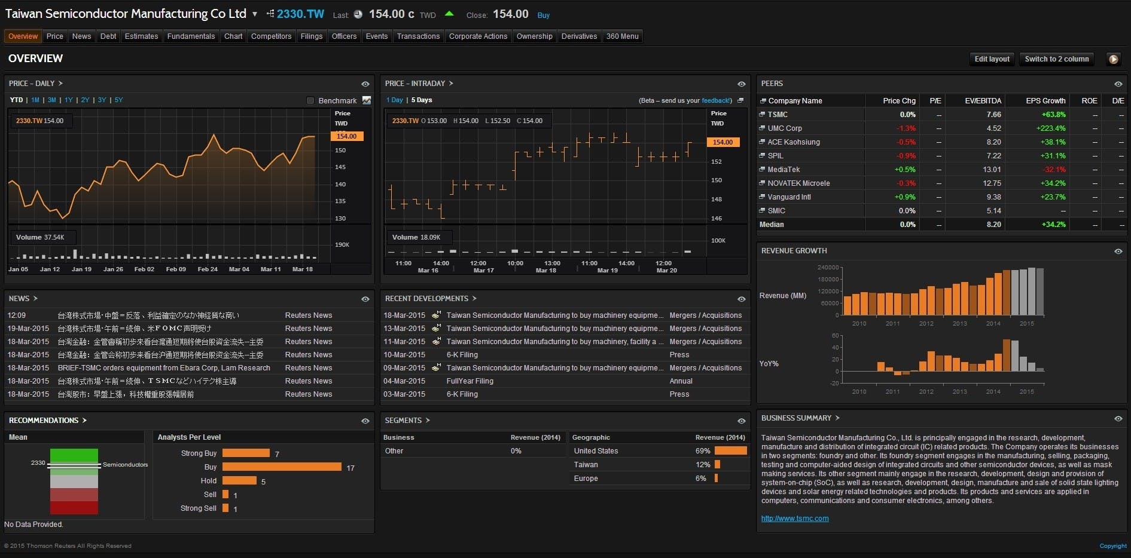Toggle visibility of Recommendations panel
Screen dimensions: 1131x558
click(x=365, y=421)
